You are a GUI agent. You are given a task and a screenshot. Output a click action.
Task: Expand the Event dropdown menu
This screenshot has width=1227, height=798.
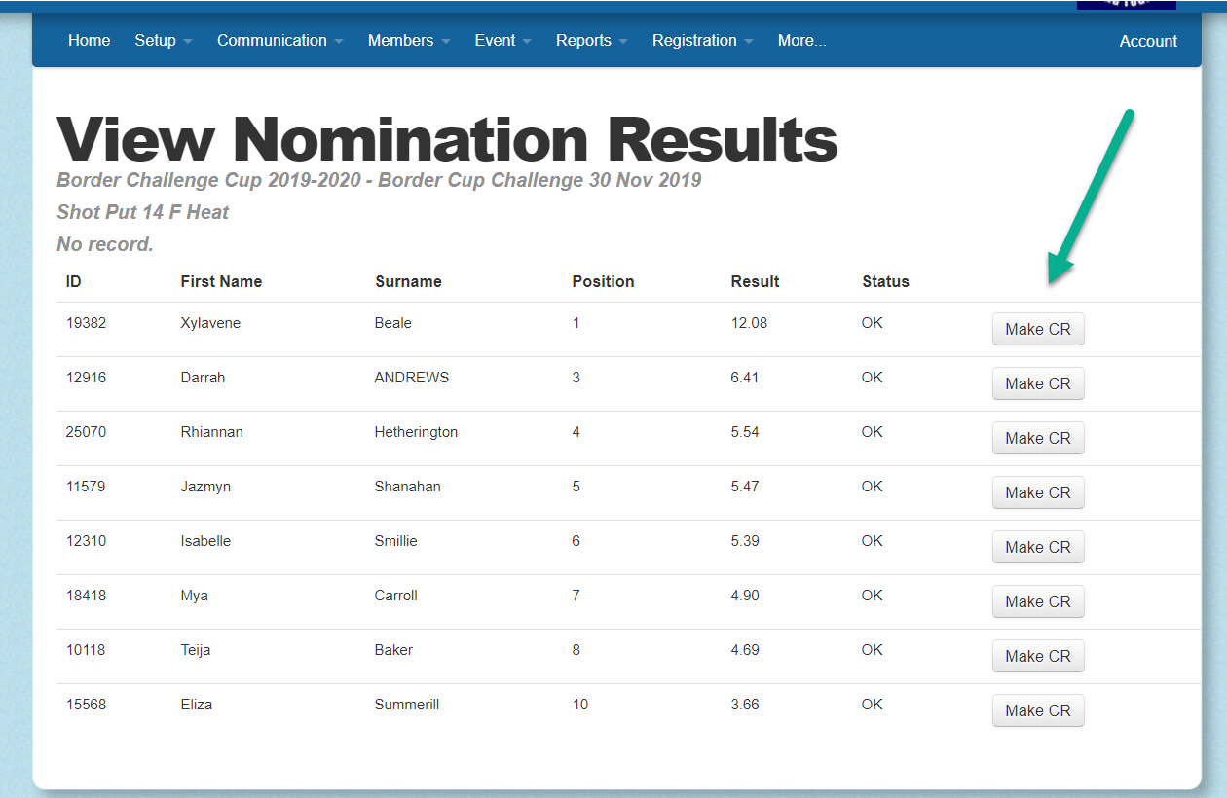point(503,40)
